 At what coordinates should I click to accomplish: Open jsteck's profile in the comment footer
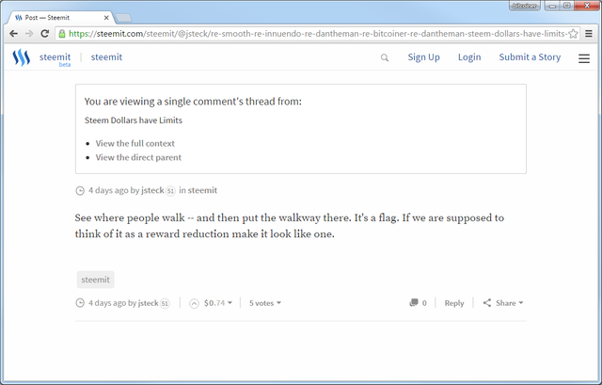click(x=149, y=303)
